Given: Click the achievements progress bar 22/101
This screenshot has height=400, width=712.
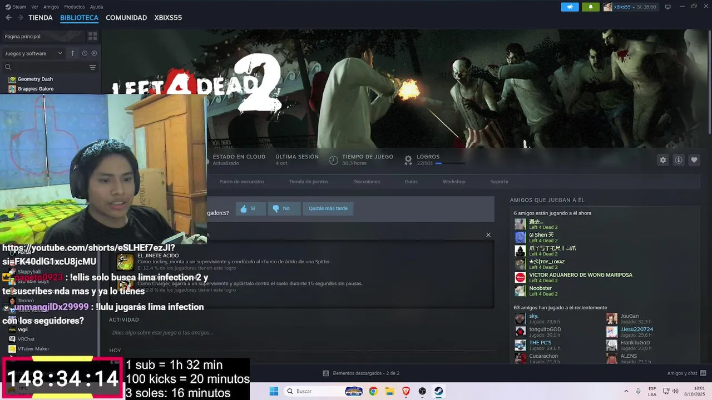Looking at the screenshot, I should pyautogui.click(x=450, y=163).
